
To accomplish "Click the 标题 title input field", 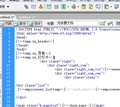I will click(x=77, y=23).
